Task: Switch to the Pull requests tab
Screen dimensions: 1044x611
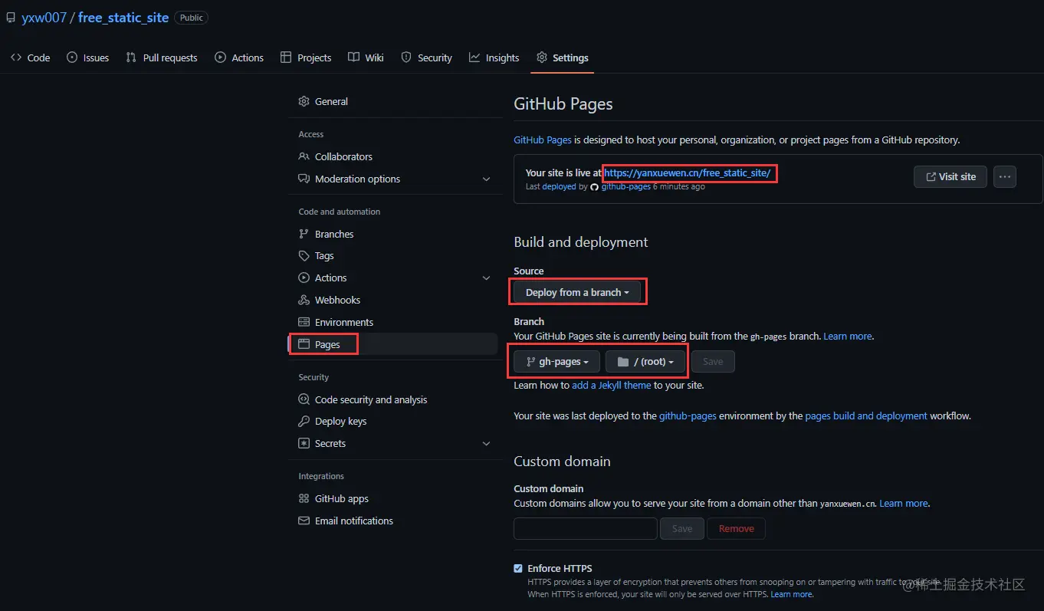Action: [x=162, y=57]
